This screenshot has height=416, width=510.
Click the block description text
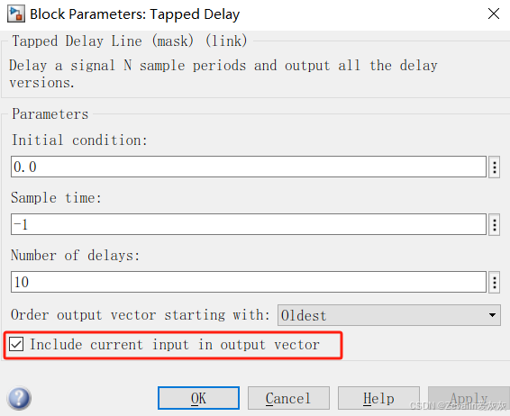pyautogui.click(x=223, y=74)
